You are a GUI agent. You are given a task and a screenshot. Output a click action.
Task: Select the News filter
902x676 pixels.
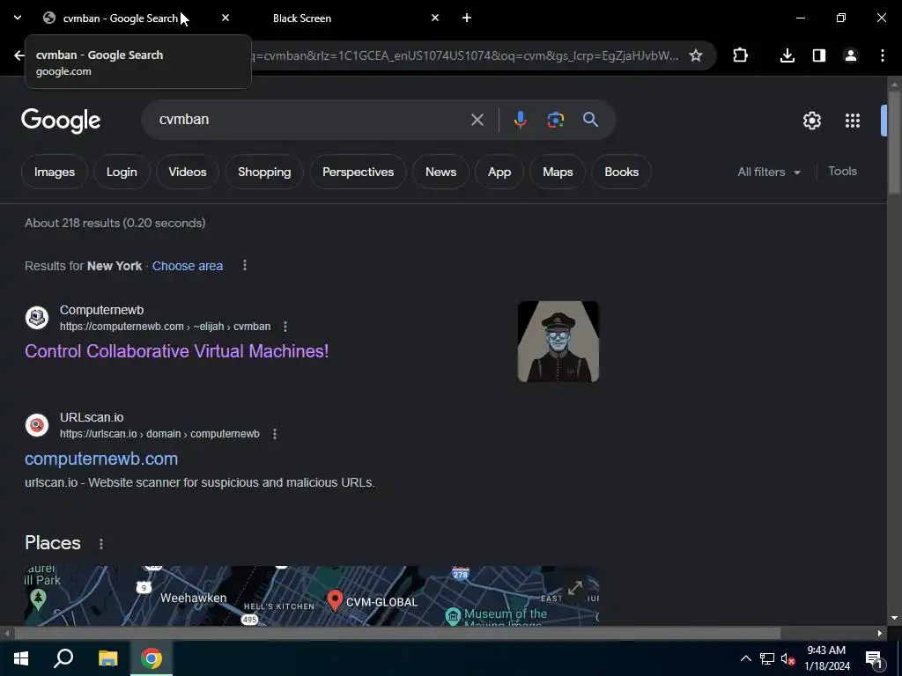pos(440,172)
